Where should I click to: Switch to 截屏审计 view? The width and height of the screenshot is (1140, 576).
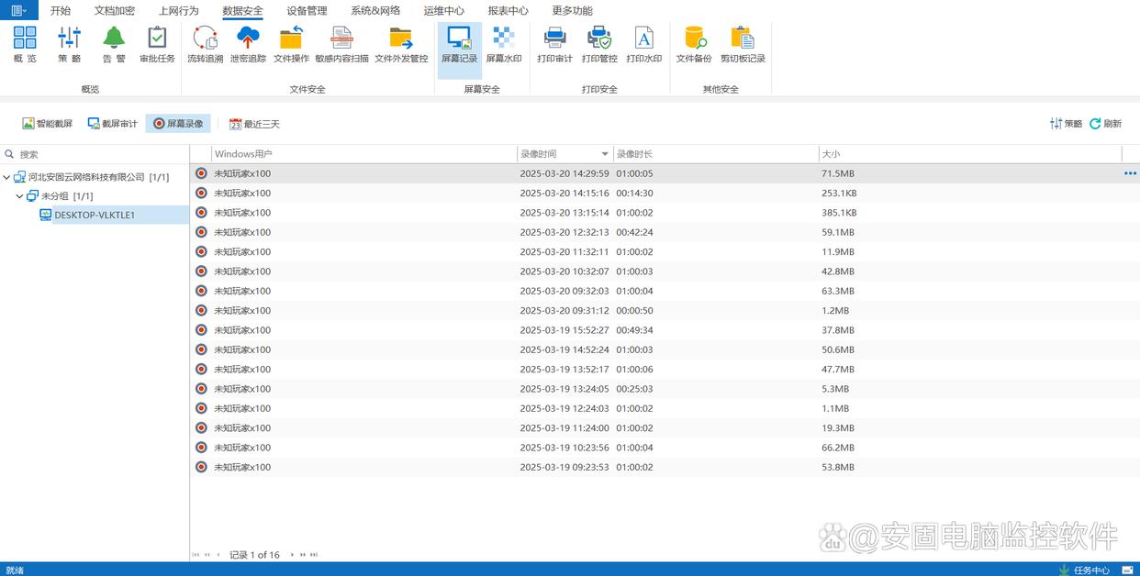pyautogui.click(x=113, y=124)
